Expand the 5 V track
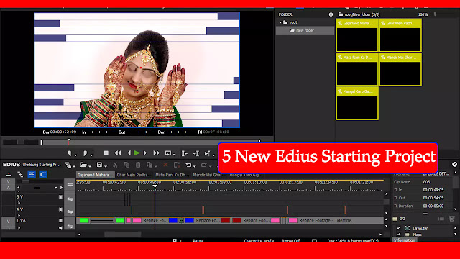This screenshot has height=259, width=460. click(19, 203)
